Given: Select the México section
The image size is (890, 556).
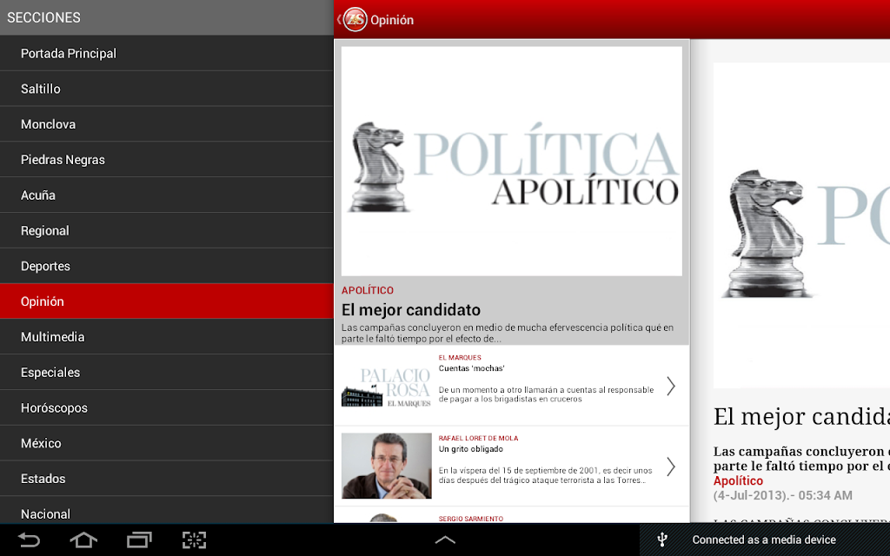Looking at the screenshot, I should point(166,444).
